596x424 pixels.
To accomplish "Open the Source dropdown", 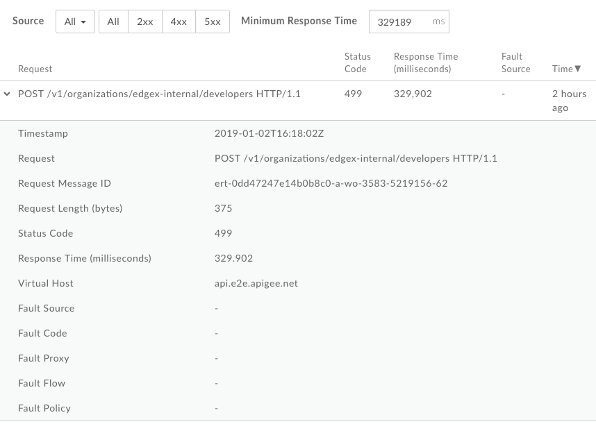I will point(75,22).
